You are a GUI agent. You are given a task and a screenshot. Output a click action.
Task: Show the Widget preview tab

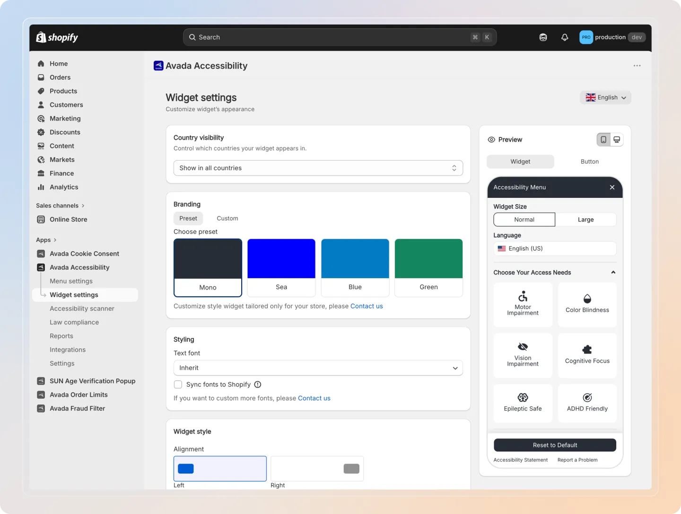click(520, 162)
